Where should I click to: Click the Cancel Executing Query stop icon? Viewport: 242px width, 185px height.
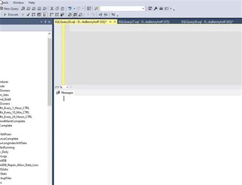[22, 15]
